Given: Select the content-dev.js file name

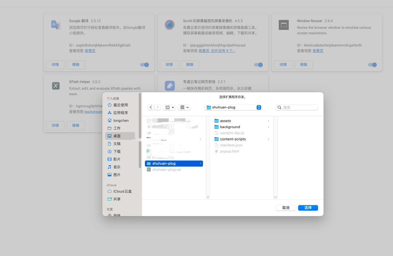Looking at the screenshot, I should coord(232,133).
